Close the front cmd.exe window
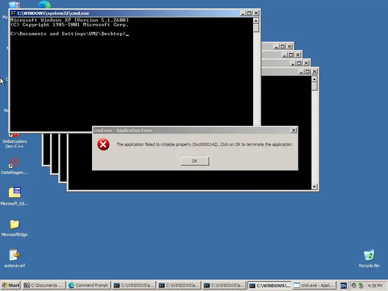388x291 pixels. (x=256, y=13)
